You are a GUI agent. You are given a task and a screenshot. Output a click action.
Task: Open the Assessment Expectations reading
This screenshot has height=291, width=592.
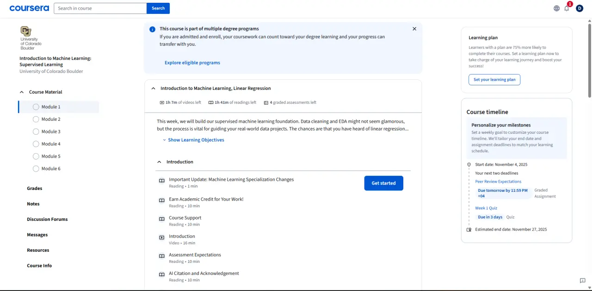195,255
